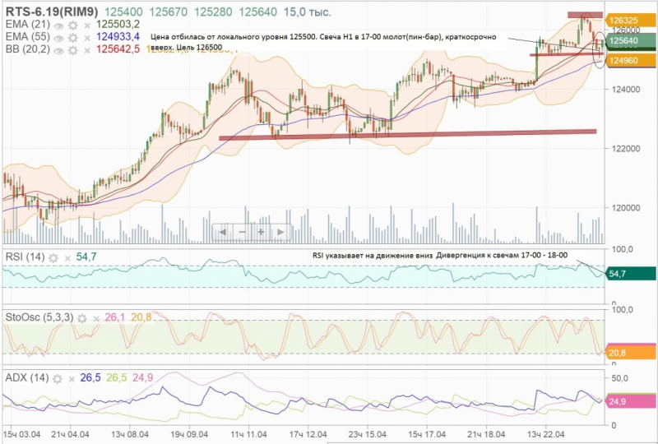Screen dimensions: 658x444
Task: Click Bollinger value 125642,5
Action: [x=118, y=49]
